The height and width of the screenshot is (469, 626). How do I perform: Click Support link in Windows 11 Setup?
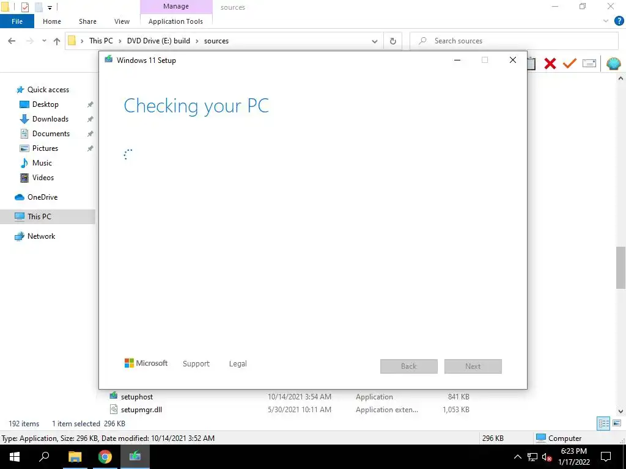[x=196, y=364]
